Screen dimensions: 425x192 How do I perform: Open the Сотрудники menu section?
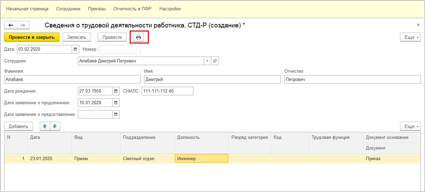68,9
